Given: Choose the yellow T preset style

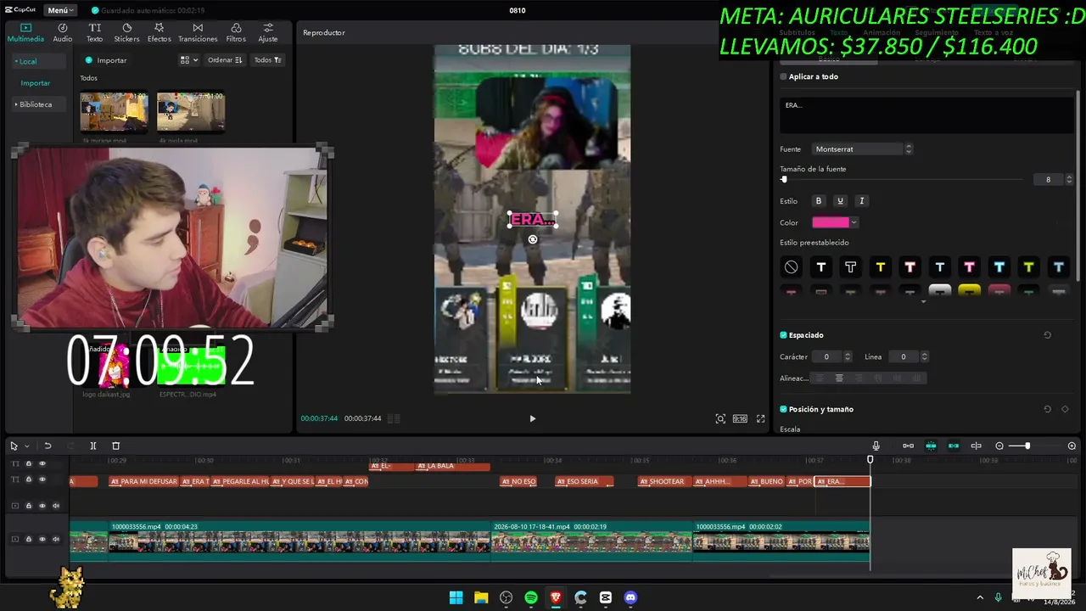Looking at the screenshot, I should 881,267.
